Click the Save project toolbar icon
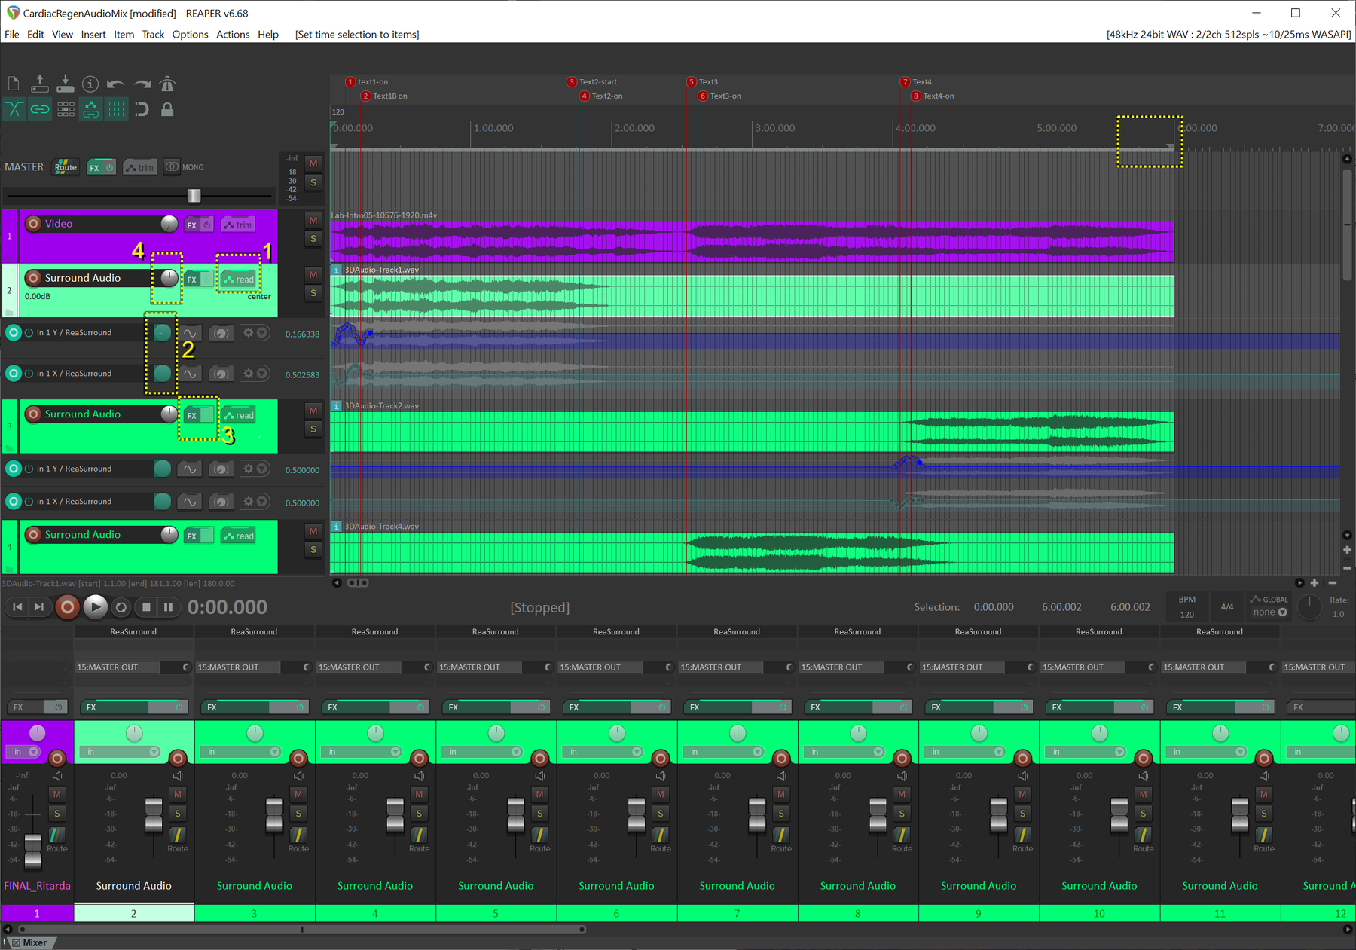Image resolution: width=1356 pixels, height=950 pixels. click(65, 84)
